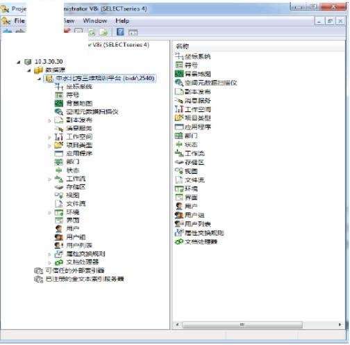Select 消息服务 in the tree
The width and height of the screenshot is (350, 345).
click(x=79, y=128)
